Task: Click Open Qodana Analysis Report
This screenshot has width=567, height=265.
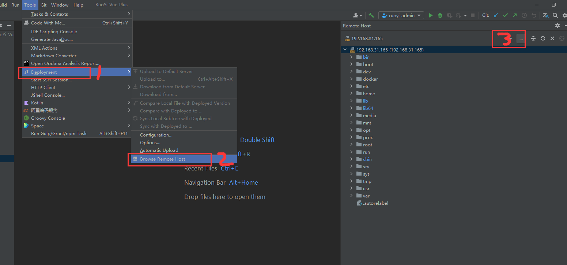Action: [77, 63]
